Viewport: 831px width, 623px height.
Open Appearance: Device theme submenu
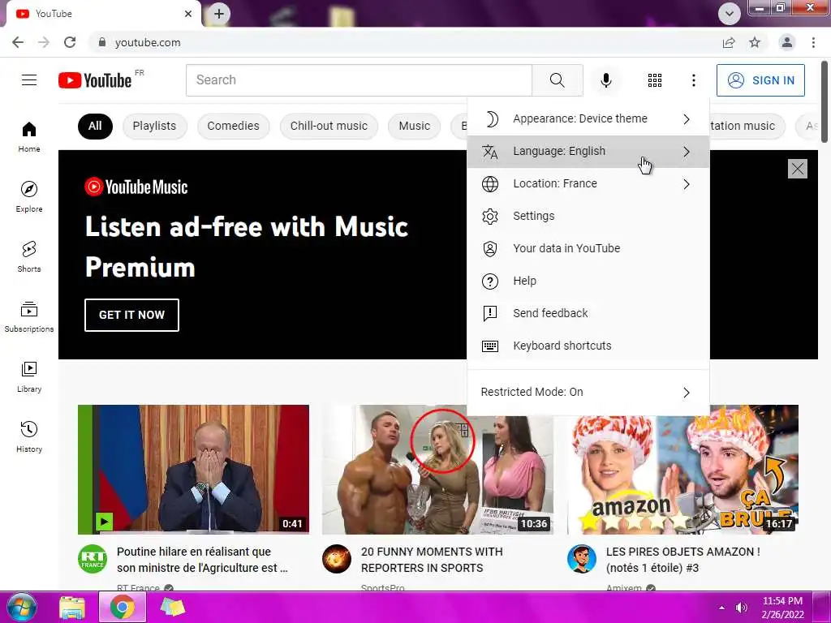(588, 118)
